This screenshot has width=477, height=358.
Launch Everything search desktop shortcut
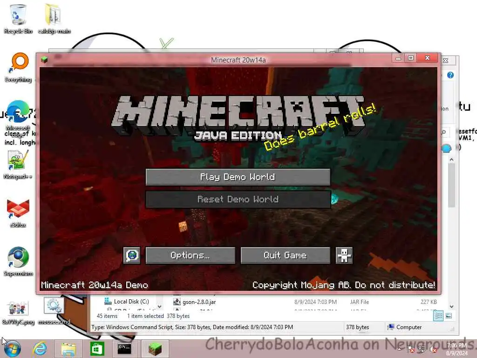(x=18, y=67)
